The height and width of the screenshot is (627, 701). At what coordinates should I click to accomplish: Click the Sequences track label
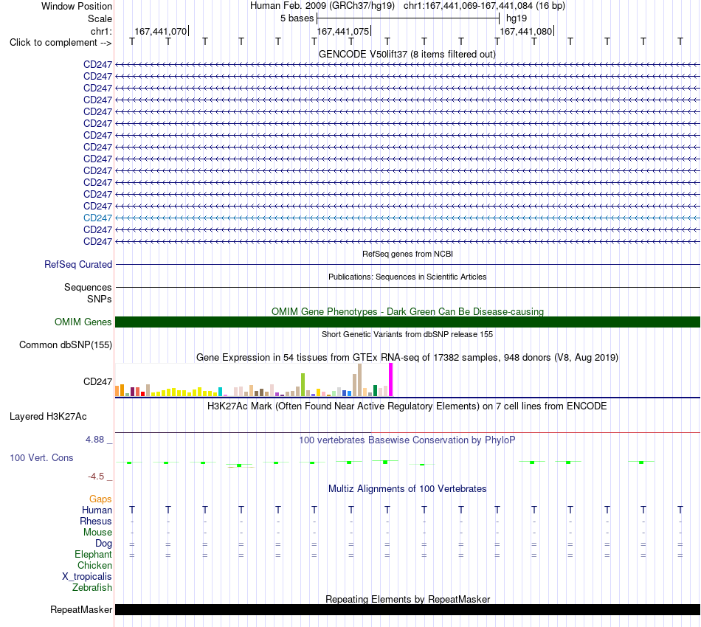pos(88,288)
